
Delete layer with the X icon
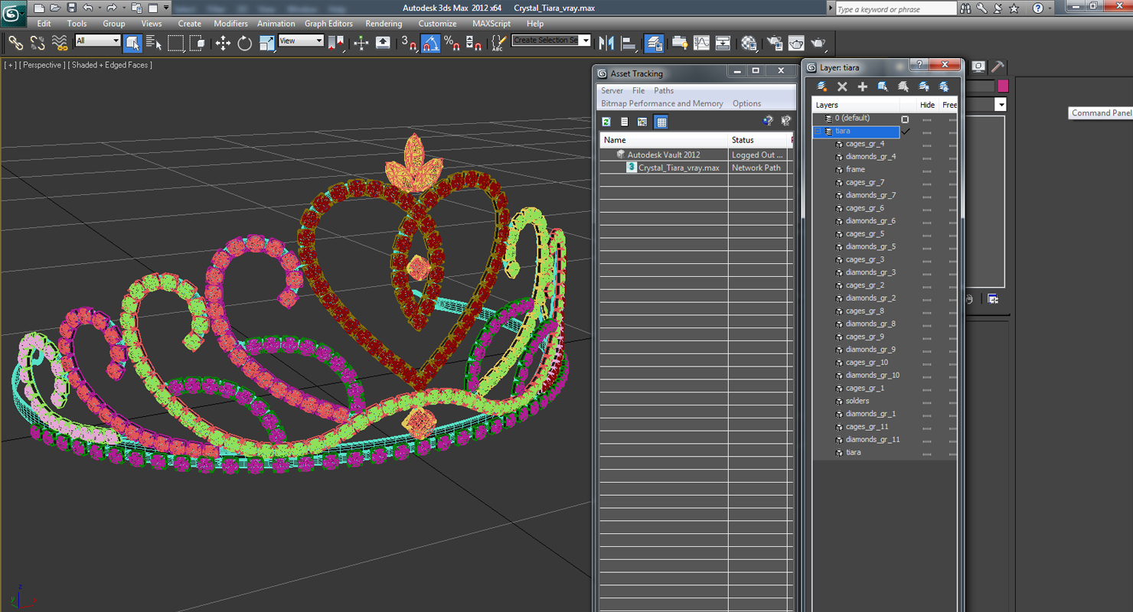(842, 86)
